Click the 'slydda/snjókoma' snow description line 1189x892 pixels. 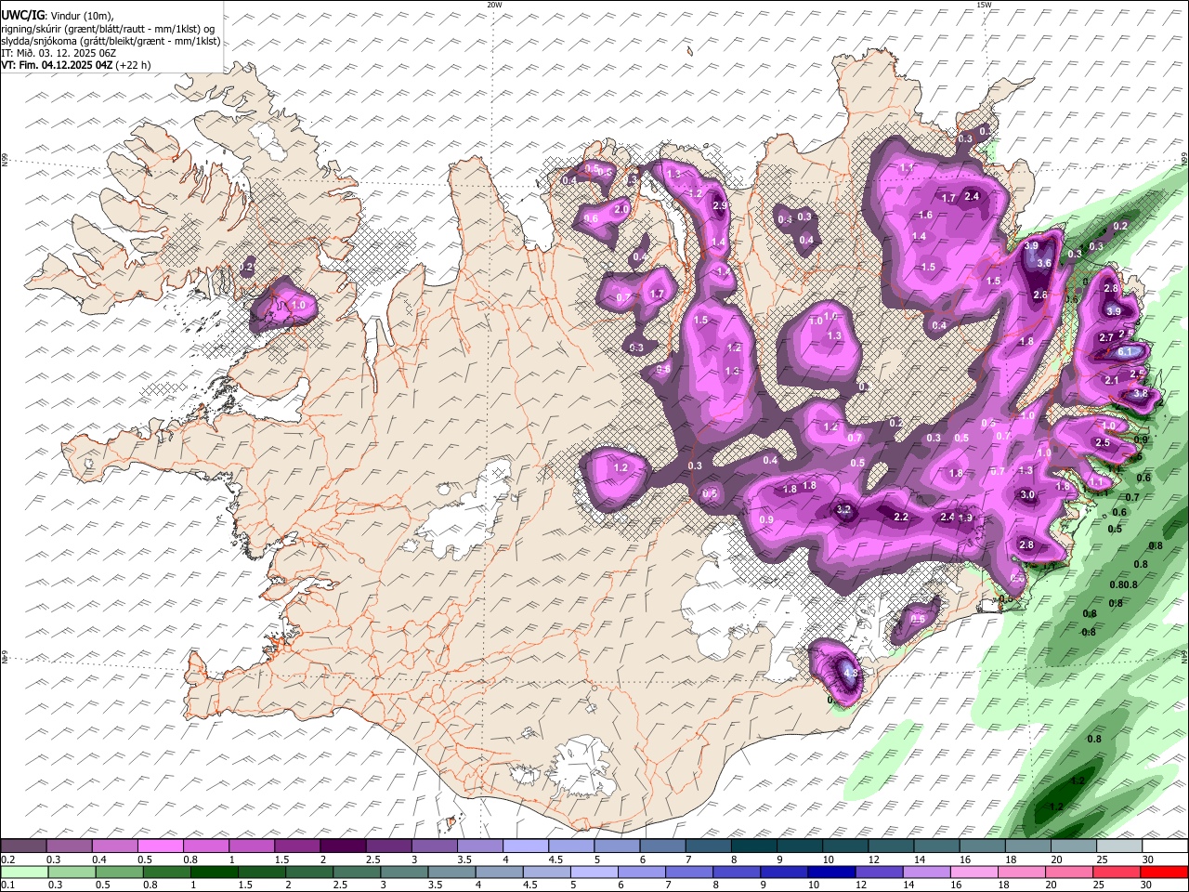pyautogui.click(x=111, y=41)
